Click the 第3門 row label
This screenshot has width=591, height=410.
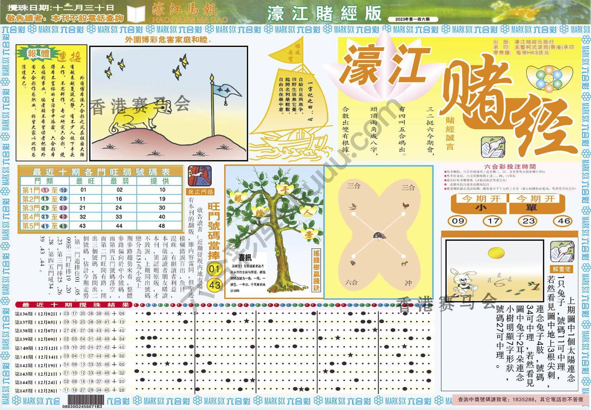[x=44, y=208]
